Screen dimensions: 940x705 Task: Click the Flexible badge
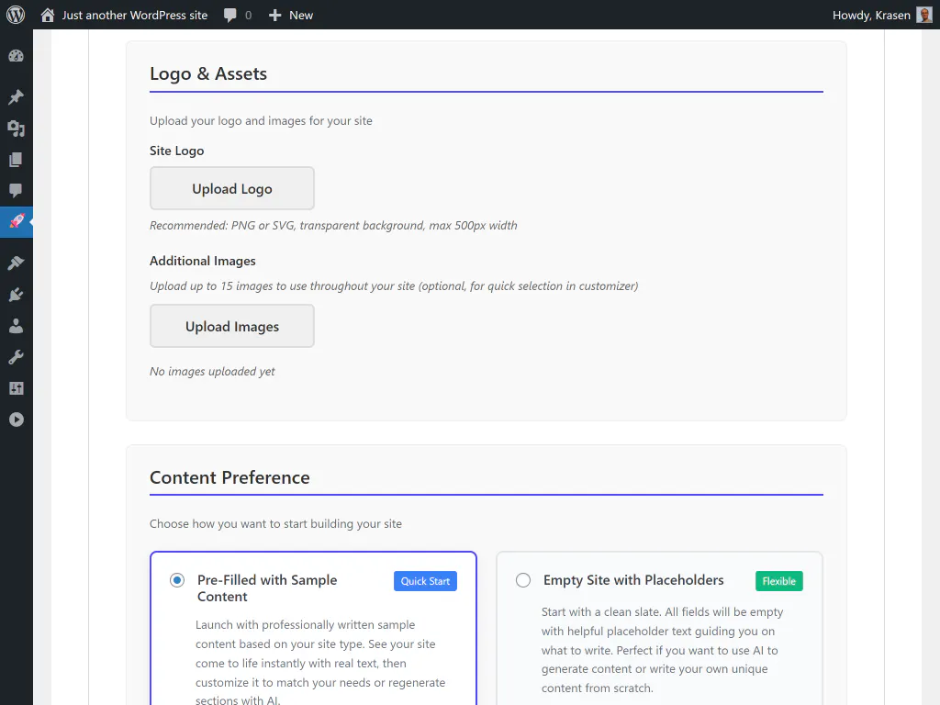click(778, 581)
